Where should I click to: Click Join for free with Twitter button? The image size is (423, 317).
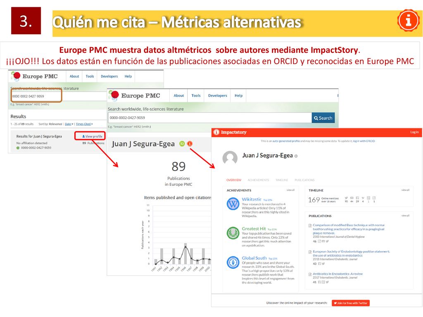[350, 303]
